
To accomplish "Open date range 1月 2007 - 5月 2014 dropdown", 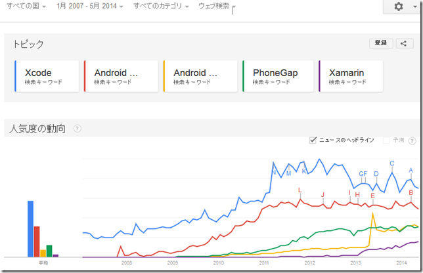I will point(89,6).
